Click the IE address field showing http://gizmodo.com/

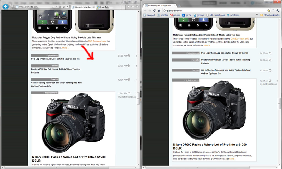(33, 7)
